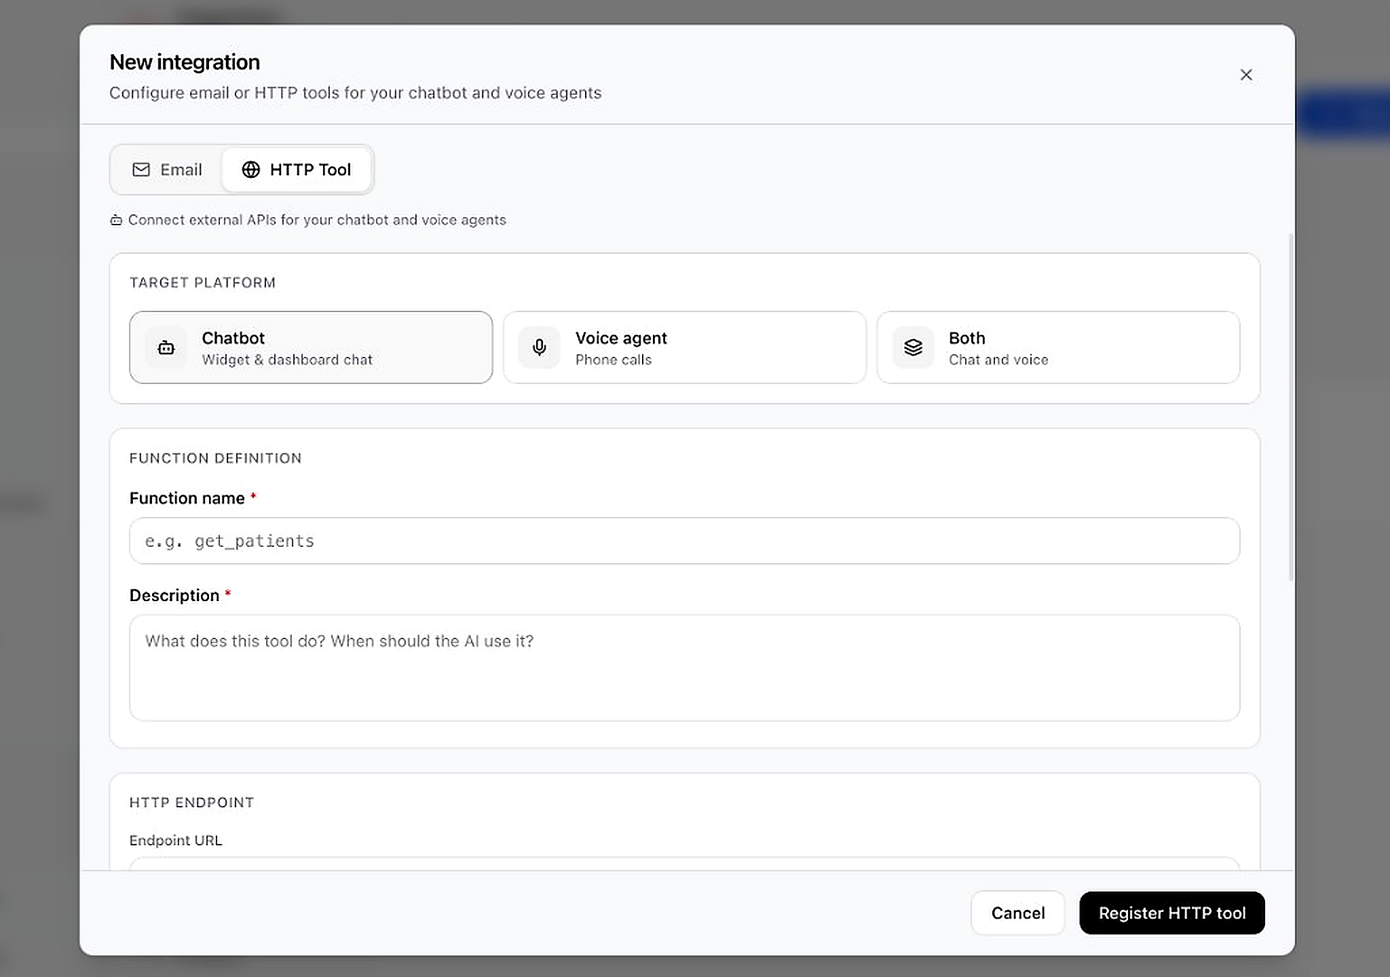Click the small bot icon beside Connect external APIs
This screenshot has width=1390, height=977.
click(116, 220)
